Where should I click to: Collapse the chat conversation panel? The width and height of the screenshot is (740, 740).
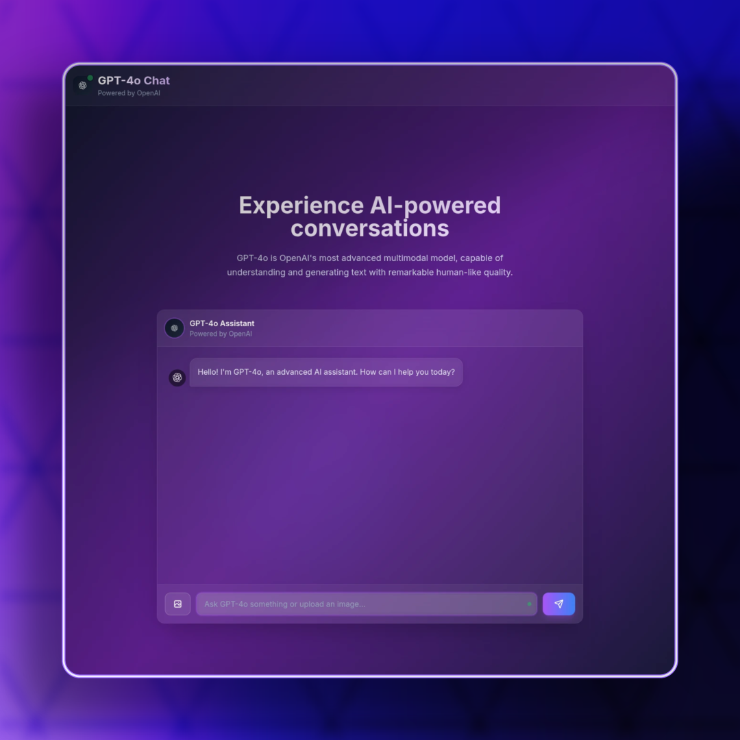click(x=370, y=466)
